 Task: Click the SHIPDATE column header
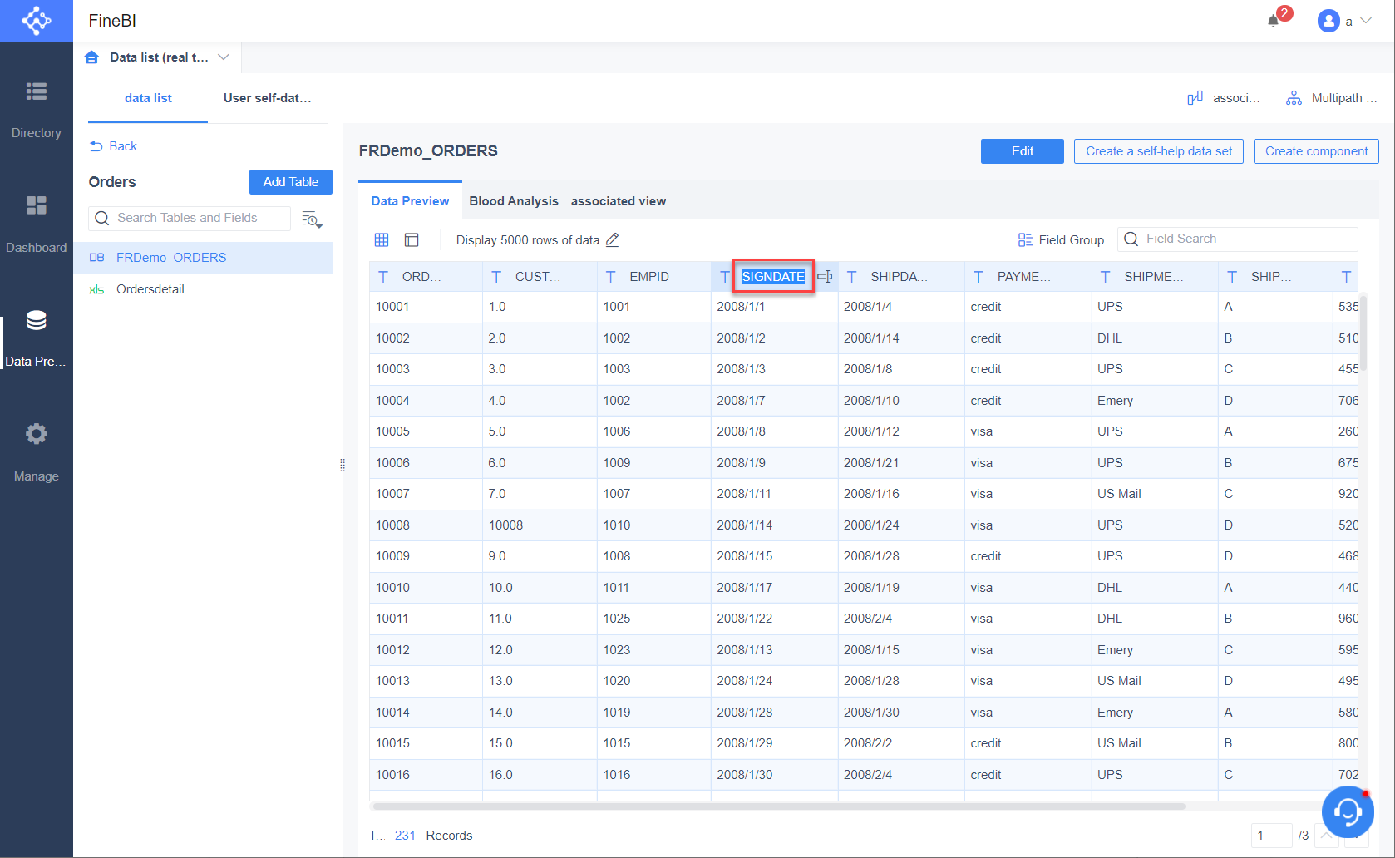pyautogui.click(x=901, y=277)
